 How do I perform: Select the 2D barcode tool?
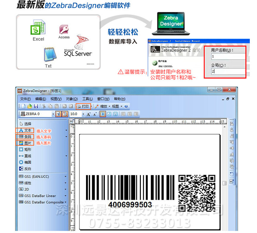[24, 189]
